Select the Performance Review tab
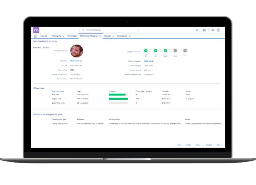This screenshot has width=256, height=185. (x=89, y=36)
